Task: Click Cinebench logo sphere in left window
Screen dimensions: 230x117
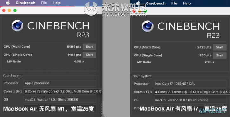Action: [17, 26]
